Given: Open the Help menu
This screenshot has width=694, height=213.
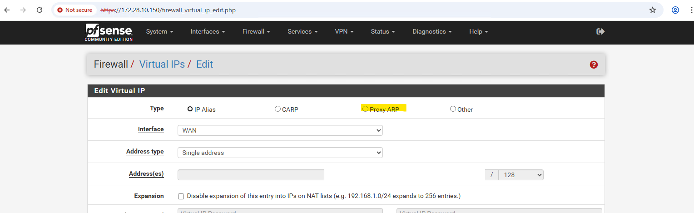Looking at the screenshot, I should pos(479,32).
